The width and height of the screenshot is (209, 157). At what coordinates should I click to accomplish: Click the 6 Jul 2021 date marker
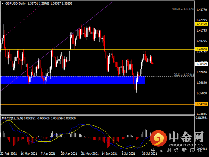click(x=129, y=154)
